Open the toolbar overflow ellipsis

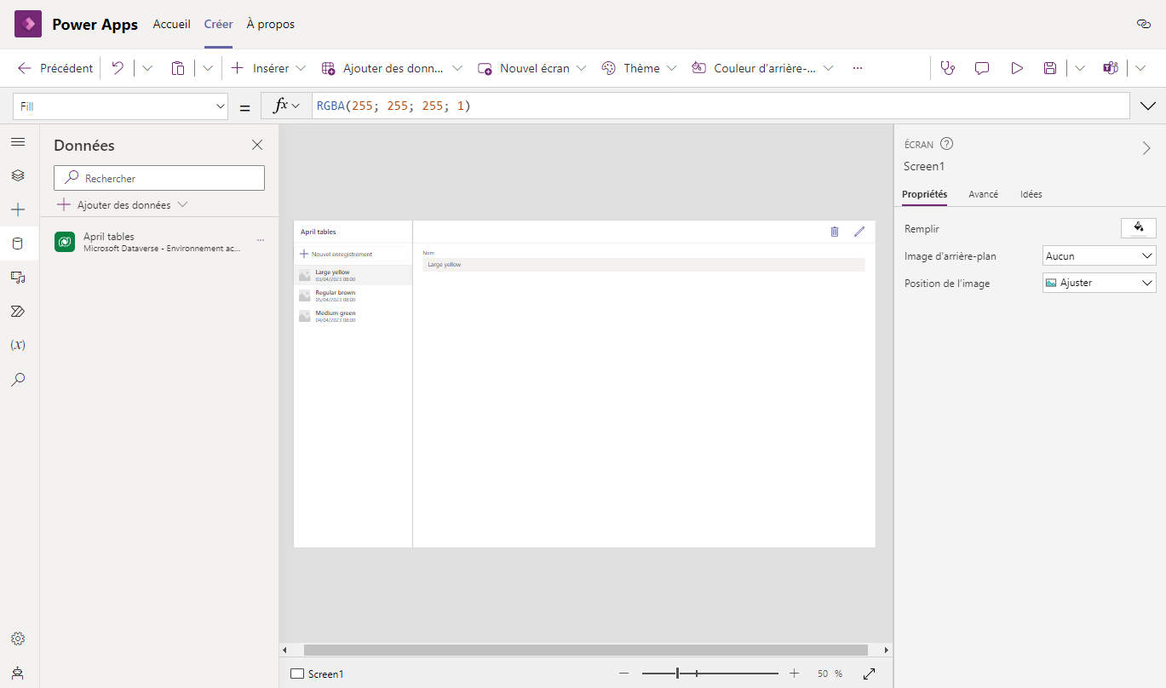point(858,68)
